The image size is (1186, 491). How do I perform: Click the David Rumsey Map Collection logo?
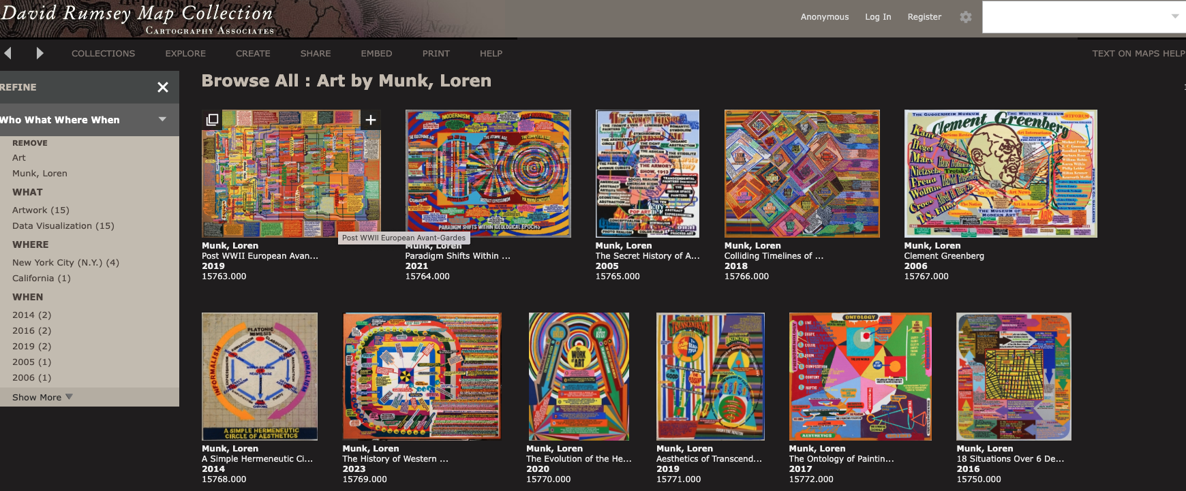coord(137,18)
